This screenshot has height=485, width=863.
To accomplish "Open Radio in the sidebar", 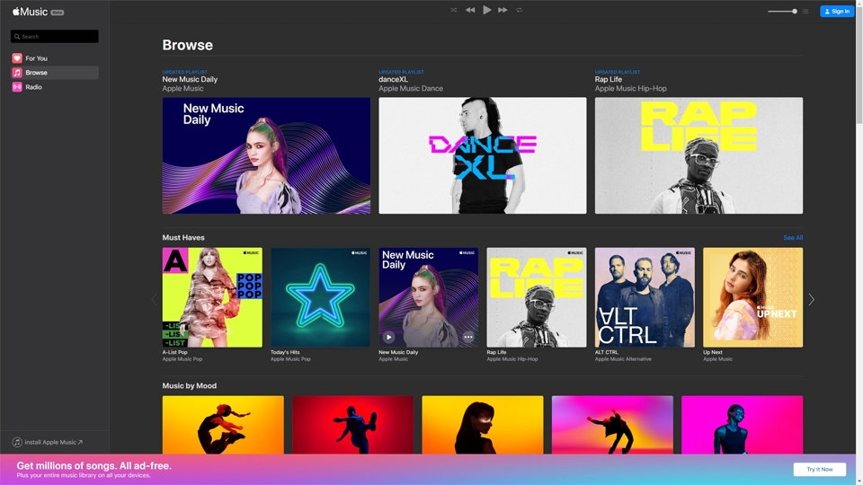I will tap(55, 87).
